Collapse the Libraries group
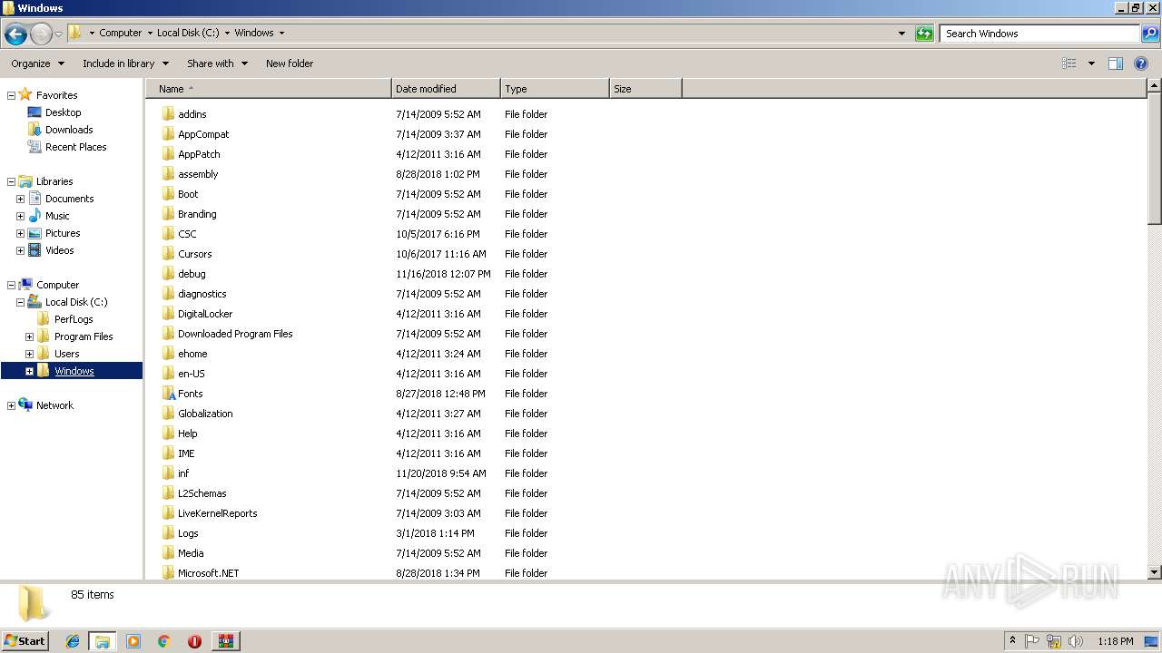 (11, 181)
